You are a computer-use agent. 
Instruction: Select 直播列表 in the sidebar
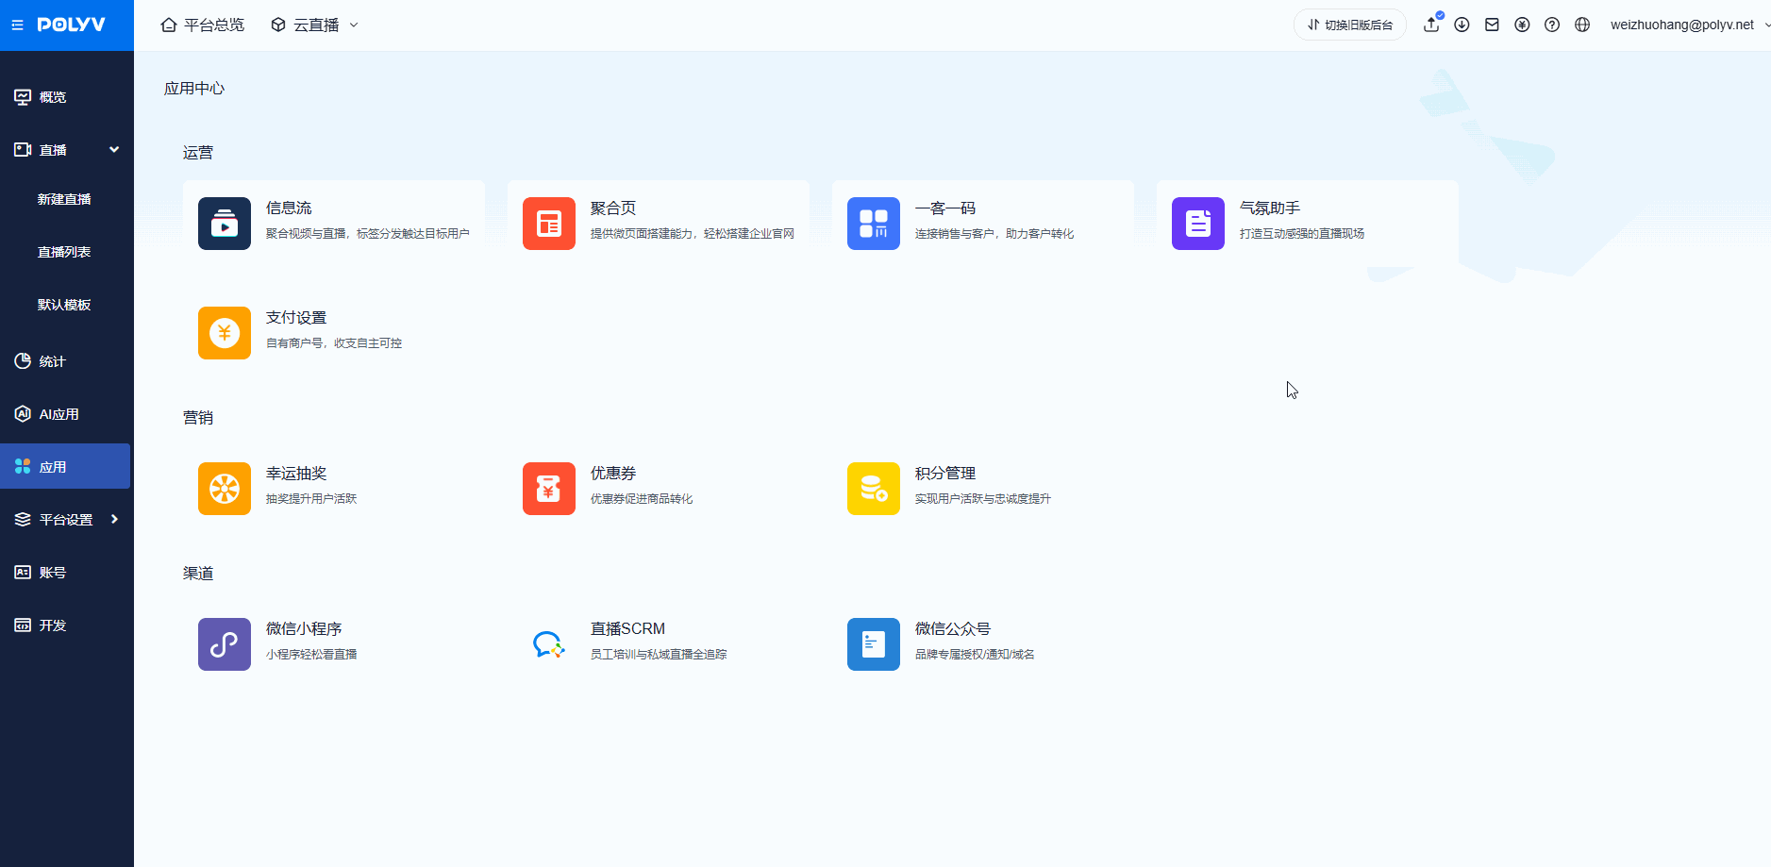[64, 252]
